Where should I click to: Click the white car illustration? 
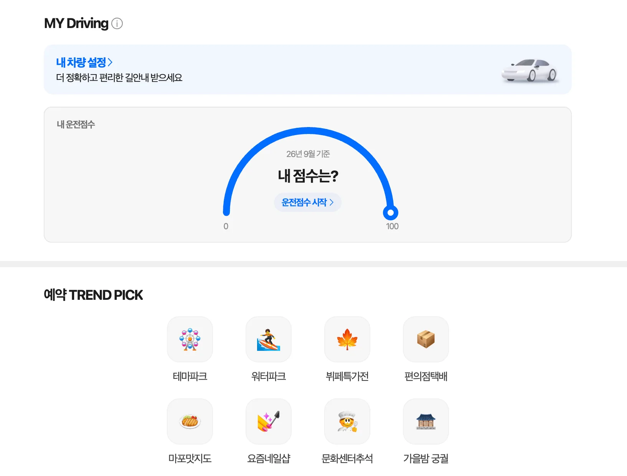tap(530, 70)
